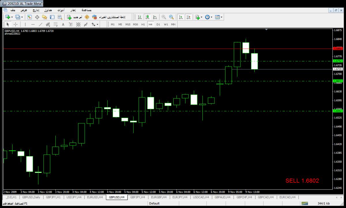
Task: Click the أمر جديد new order button
Action: tap(74, 17)
